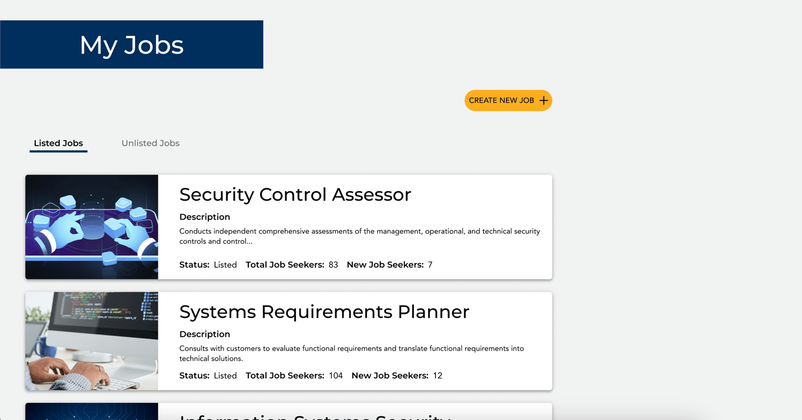Click the plus icon on Create New Job

(544, 100)
